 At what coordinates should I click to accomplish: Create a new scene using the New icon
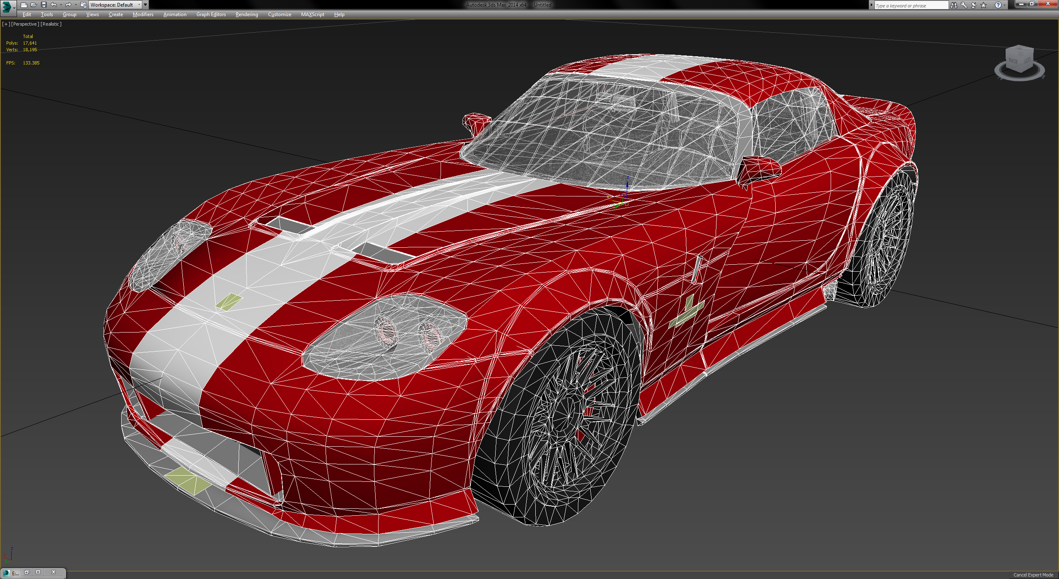(24, 5)
